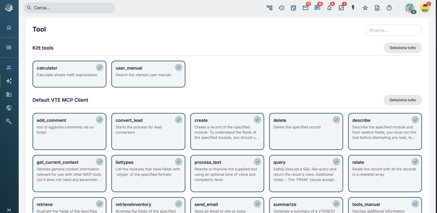This screenshot has width=437, height=213.
Task: Click Seleziona tutto for Kitt tools
Action: 403,48
